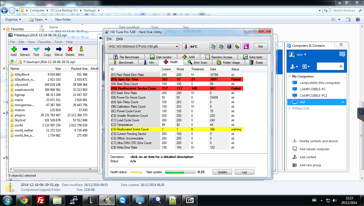Screen dimensions: 364x206
Task: Click the save (floppy disk) icon in HD Tune
Action: [229, 46]
